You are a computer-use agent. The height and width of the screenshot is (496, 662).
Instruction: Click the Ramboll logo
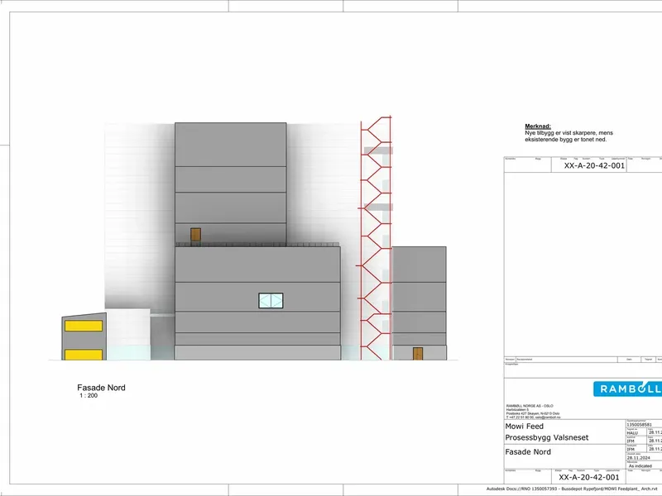coord(627,389)
